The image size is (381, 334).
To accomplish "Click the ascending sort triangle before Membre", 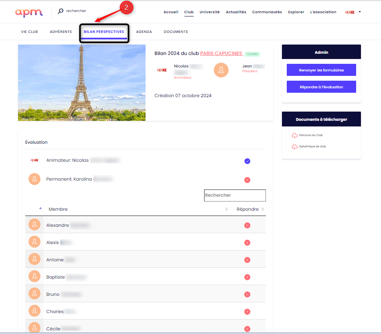I will 41,208.
